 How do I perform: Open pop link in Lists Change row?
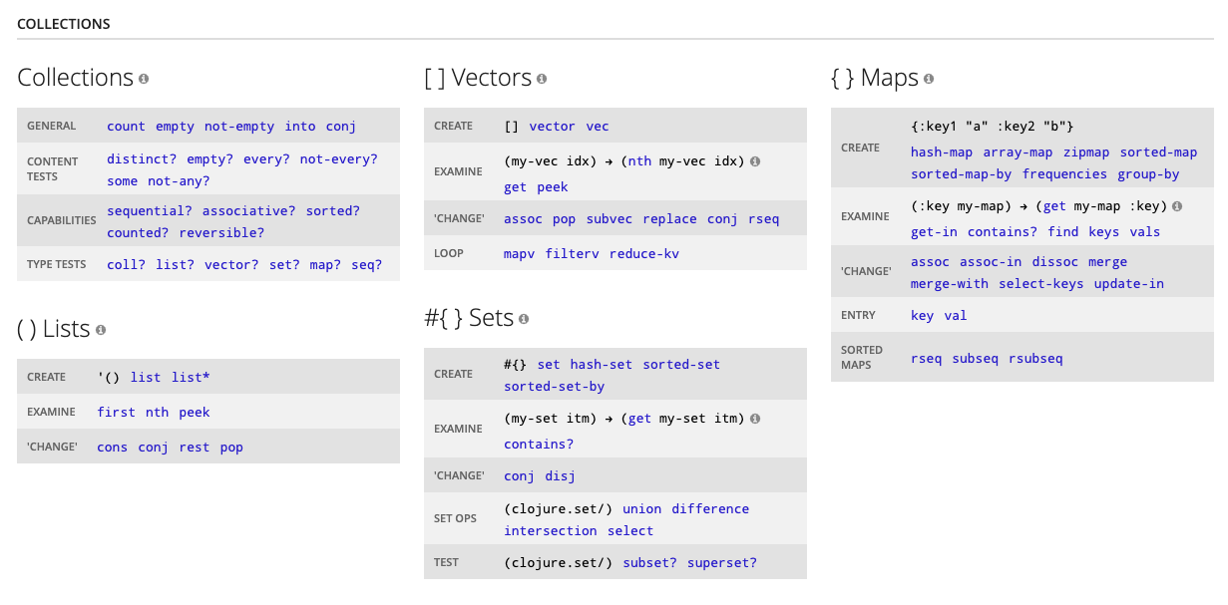(x=231, y=448)
